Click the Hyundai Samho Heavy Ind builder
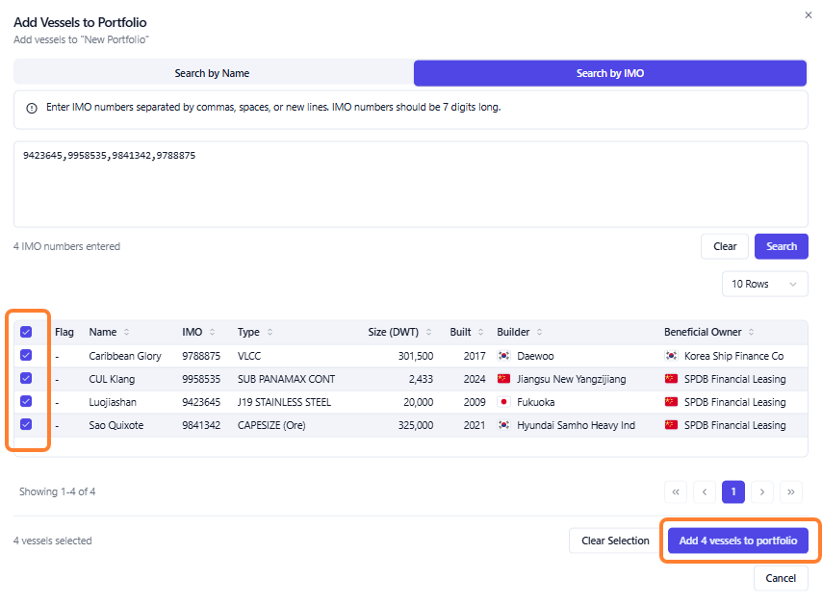The width and height of the screenshot is (822, 604). 576,425
